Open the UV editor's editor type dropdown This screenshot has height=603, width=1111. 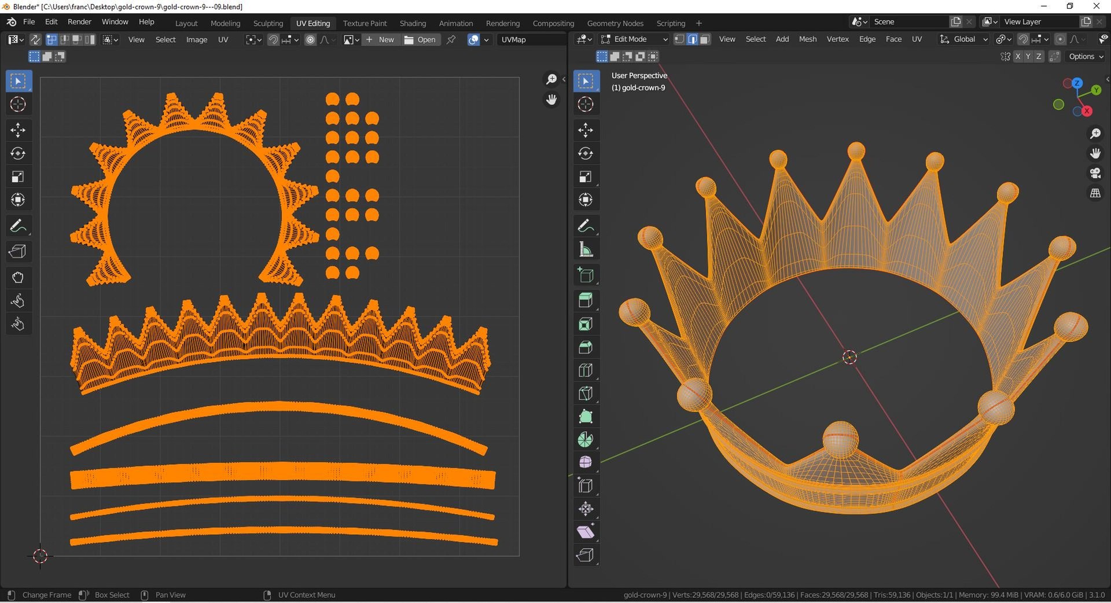[x=16, y=39]
